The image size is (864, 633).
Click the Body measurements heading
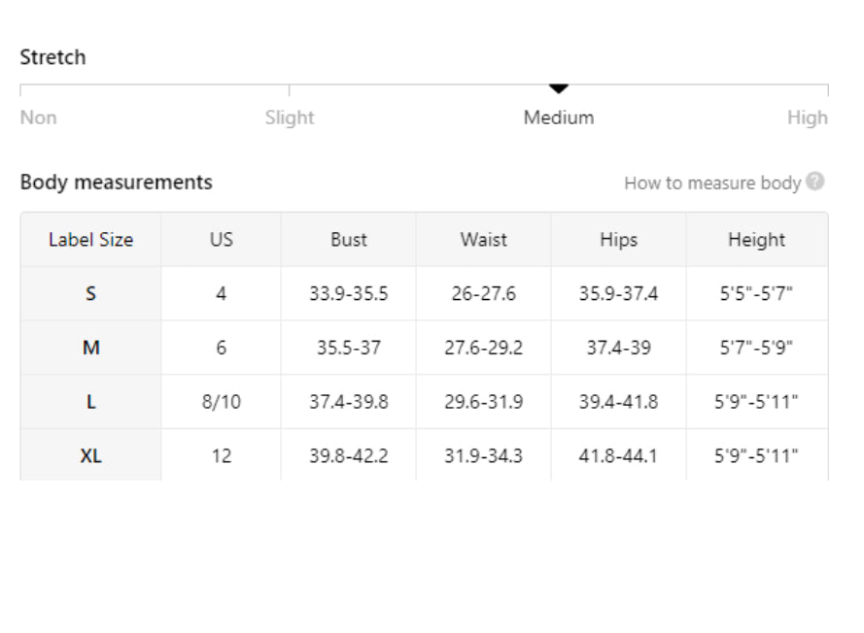117,183
